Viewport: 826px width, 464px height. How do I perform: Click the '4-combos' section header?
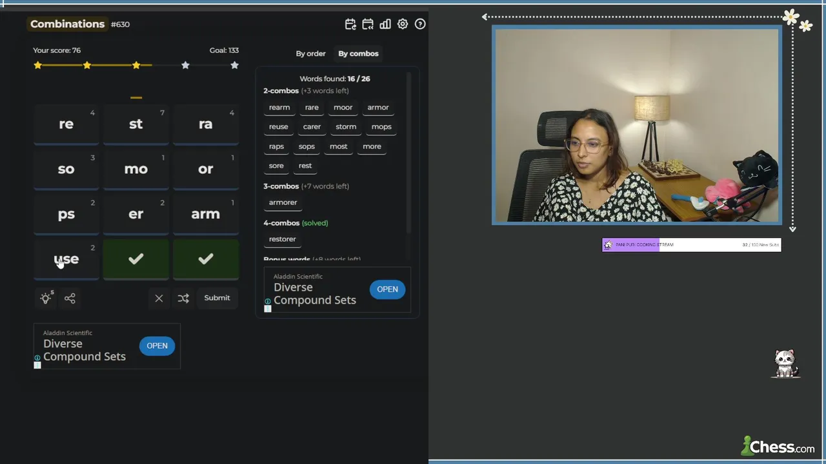click(281, 223)
